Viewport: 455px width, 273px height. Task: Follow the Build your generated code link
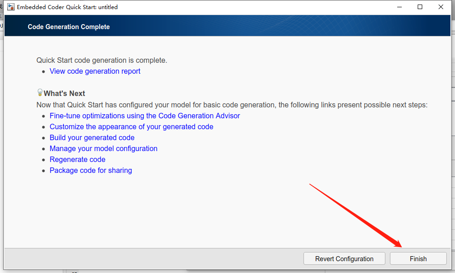(x=92, y=137)
